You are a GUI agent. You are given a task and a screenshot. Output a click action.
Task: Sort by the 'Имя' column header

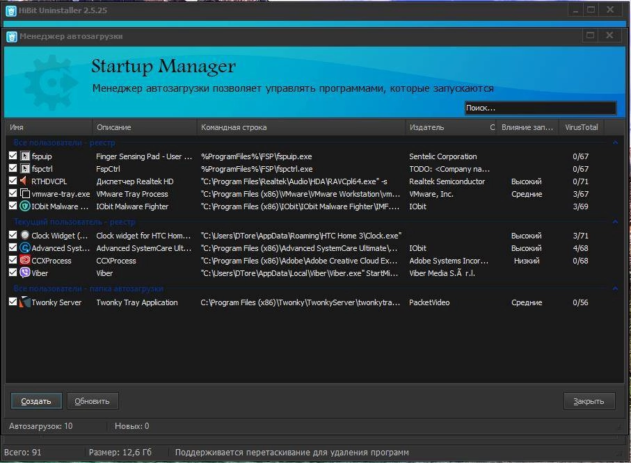coord(49,127)
